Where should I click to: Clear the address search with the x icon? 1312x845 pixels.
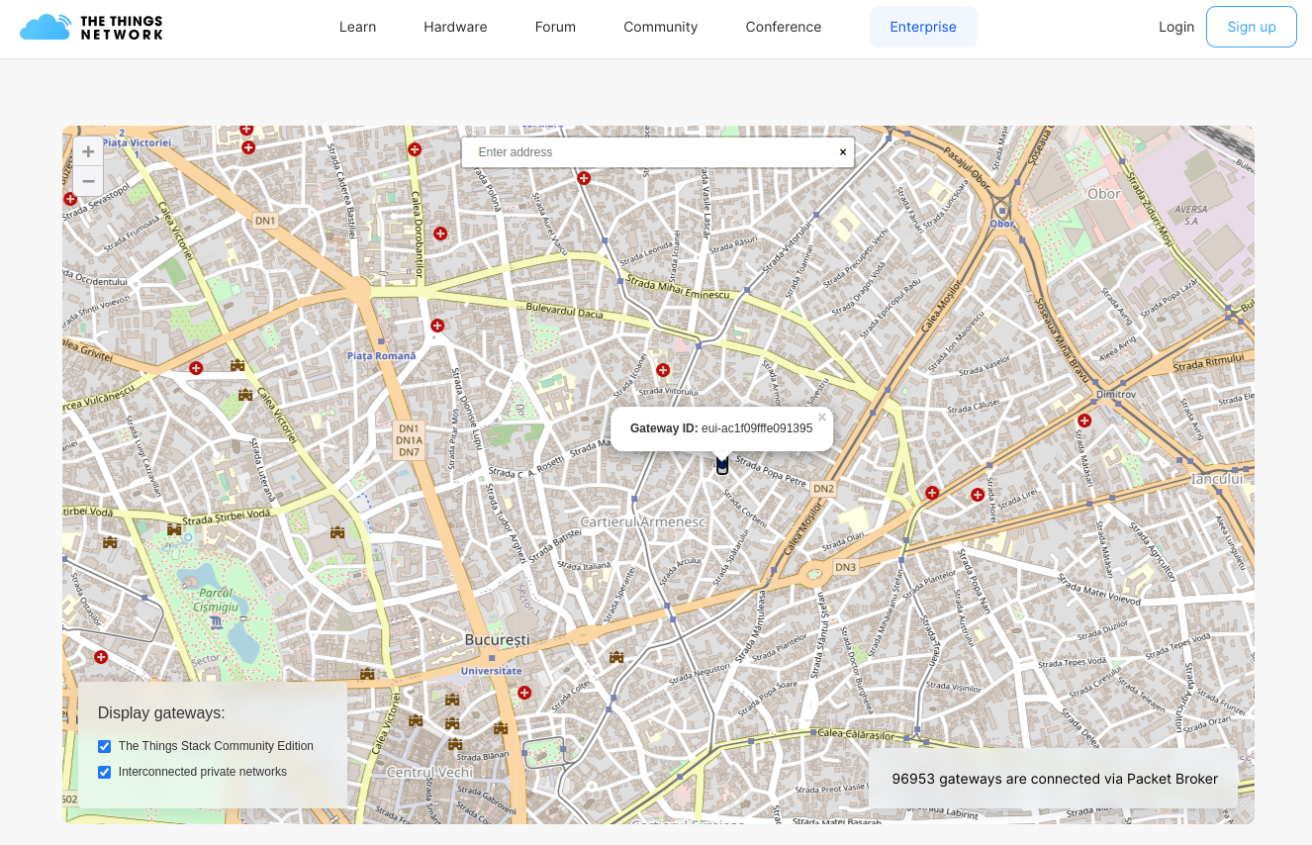(x=843, y=152)
